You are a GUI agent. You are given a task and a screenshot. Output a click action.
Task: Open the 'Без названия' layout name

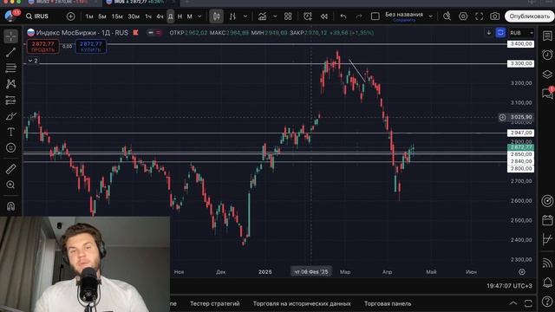coord(404,16)
